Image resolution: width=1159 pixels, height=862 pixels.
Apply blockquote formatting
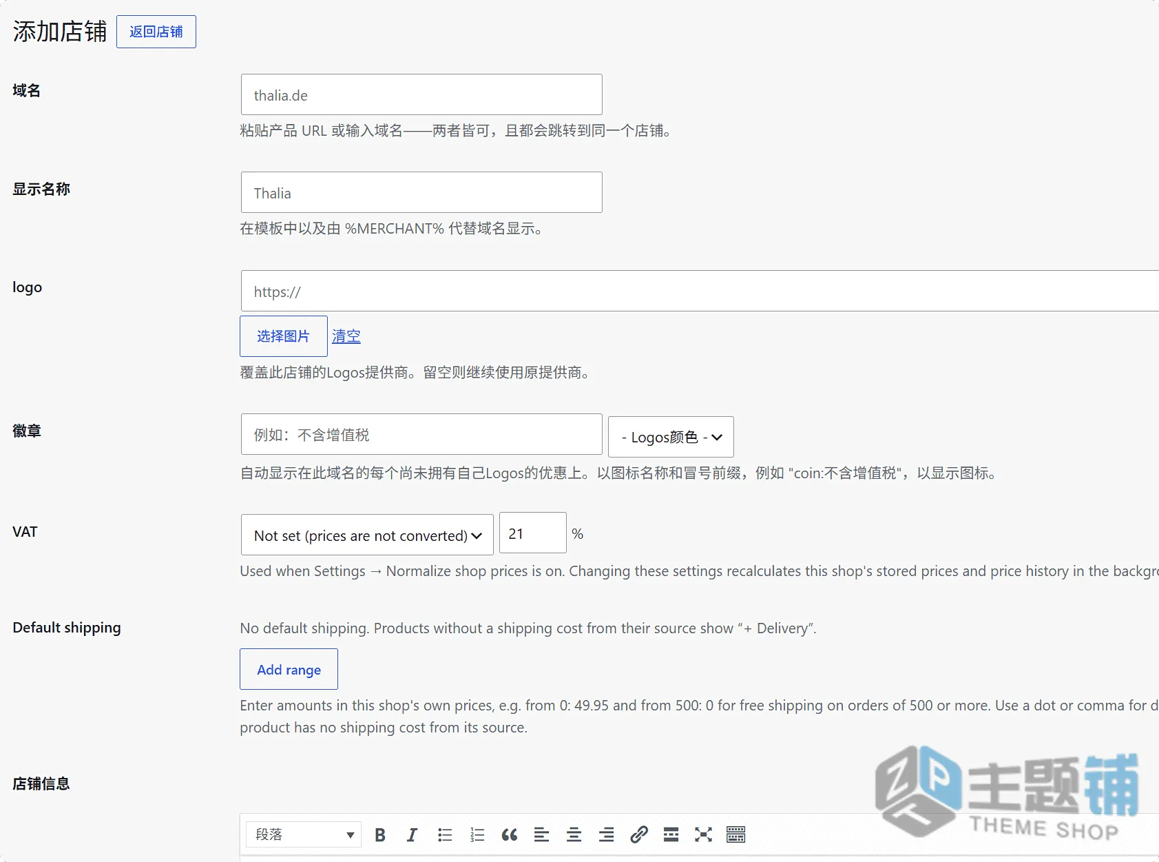[x=510, y=835]
